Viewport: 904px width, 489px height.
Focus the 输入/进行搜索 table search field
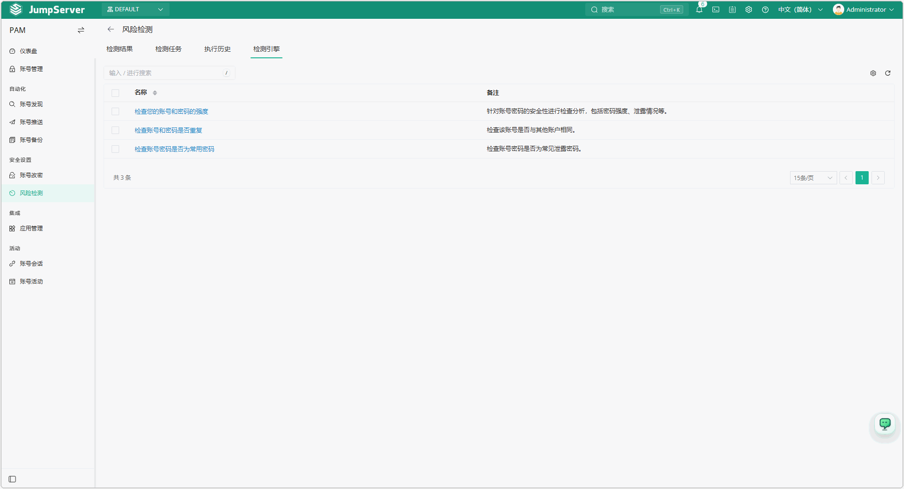pos(169,73)
